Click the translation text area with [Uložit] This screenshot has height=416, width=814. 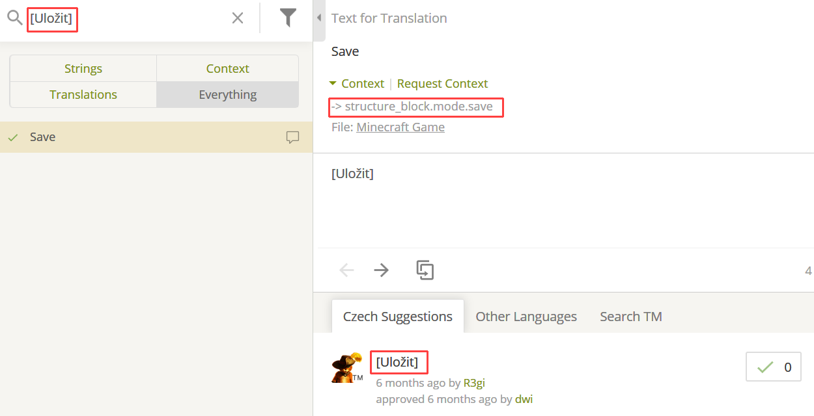[563, 201]
